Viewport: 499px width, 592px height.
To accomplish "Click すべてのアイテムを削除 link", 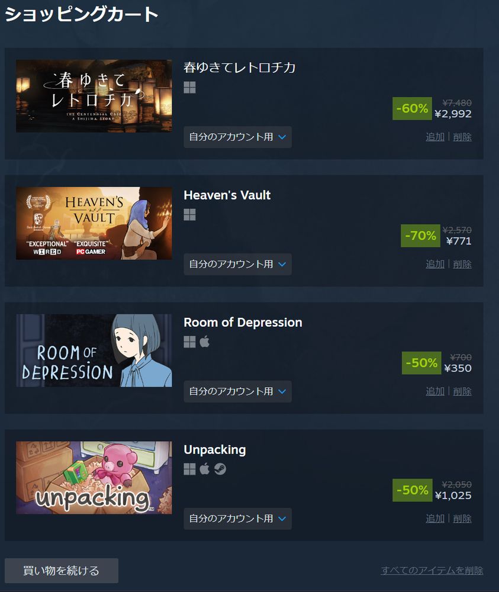I will click(x=432, y=570).
